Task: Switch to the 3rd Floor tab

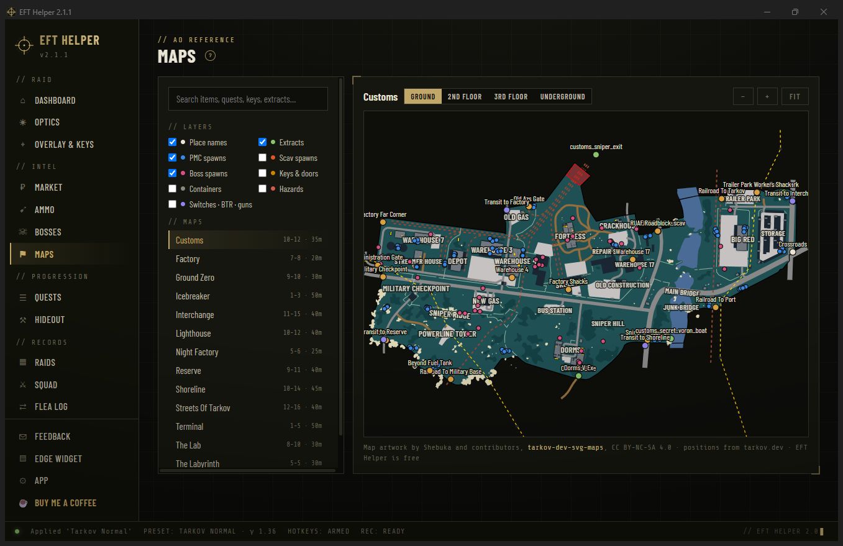Action: click(x=511, y=96)
